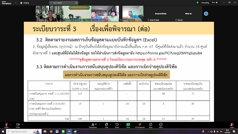Open the View layout menu
The image size is (238, 134).
[215, 3]
